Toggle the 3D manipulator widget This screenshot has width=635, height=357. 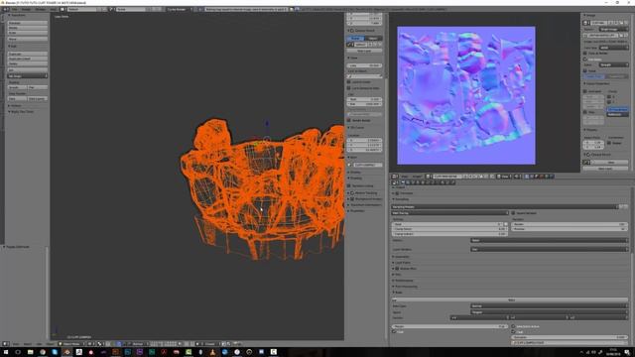click(x=109, y=344)
